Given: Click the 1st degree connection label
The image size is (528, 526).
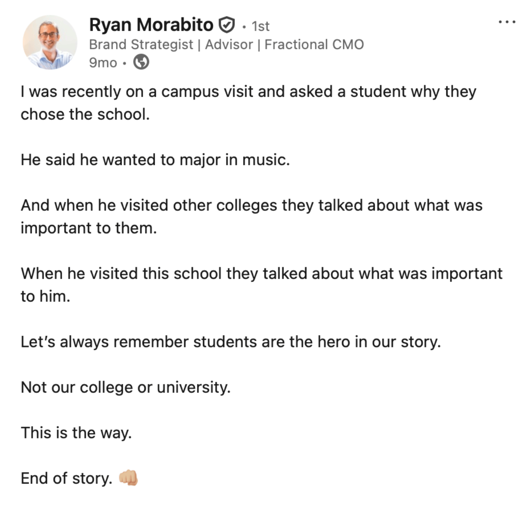Looking at the screenshot, I should [x=260, y=26].
